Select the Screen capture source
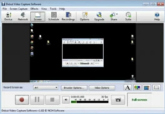Viewport: 165px width, 114px height. [x=38, y=17]
